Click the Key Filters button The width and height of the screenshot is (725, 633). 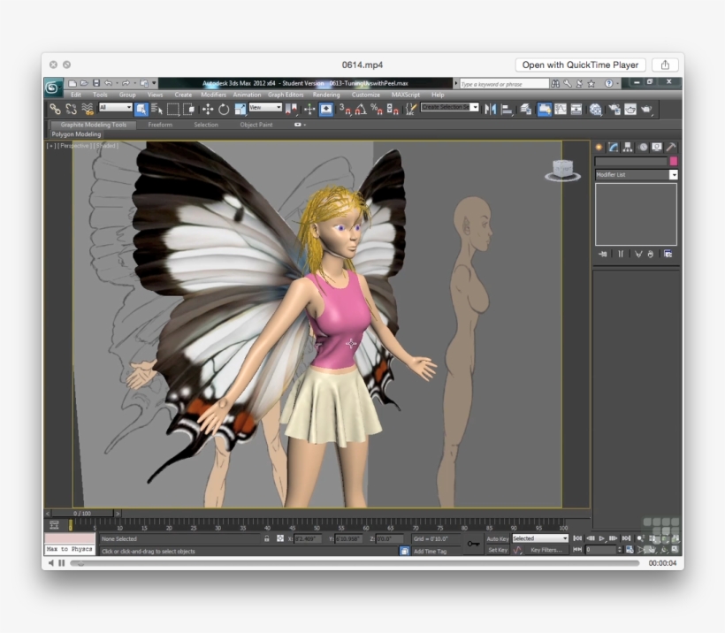click(546, 550)
